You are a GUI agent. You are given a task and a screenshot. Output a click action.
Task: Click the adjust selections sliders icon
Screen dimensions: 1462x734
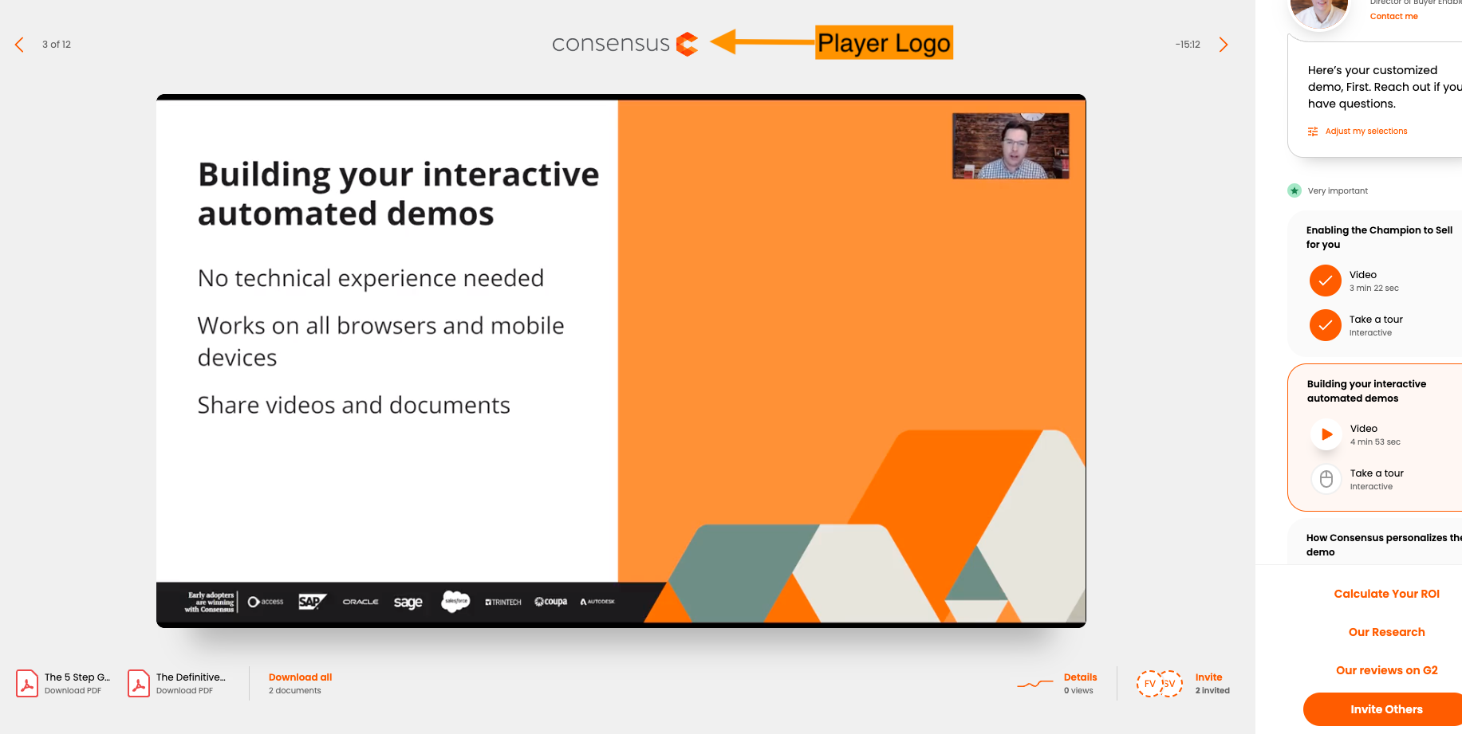(1313, 131)
